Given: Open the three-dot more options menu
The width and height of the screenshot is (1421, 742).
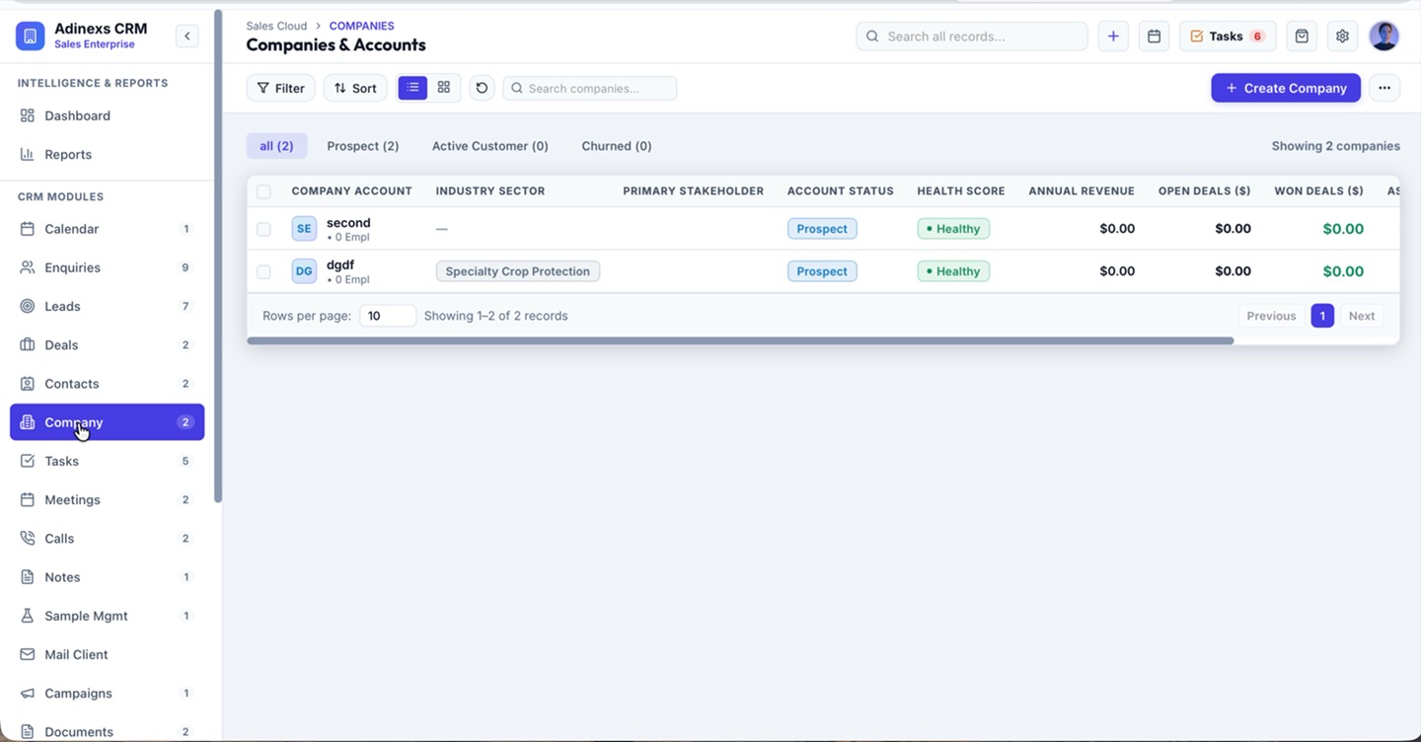Looking at the screenshot, I should pos(1384,88).
